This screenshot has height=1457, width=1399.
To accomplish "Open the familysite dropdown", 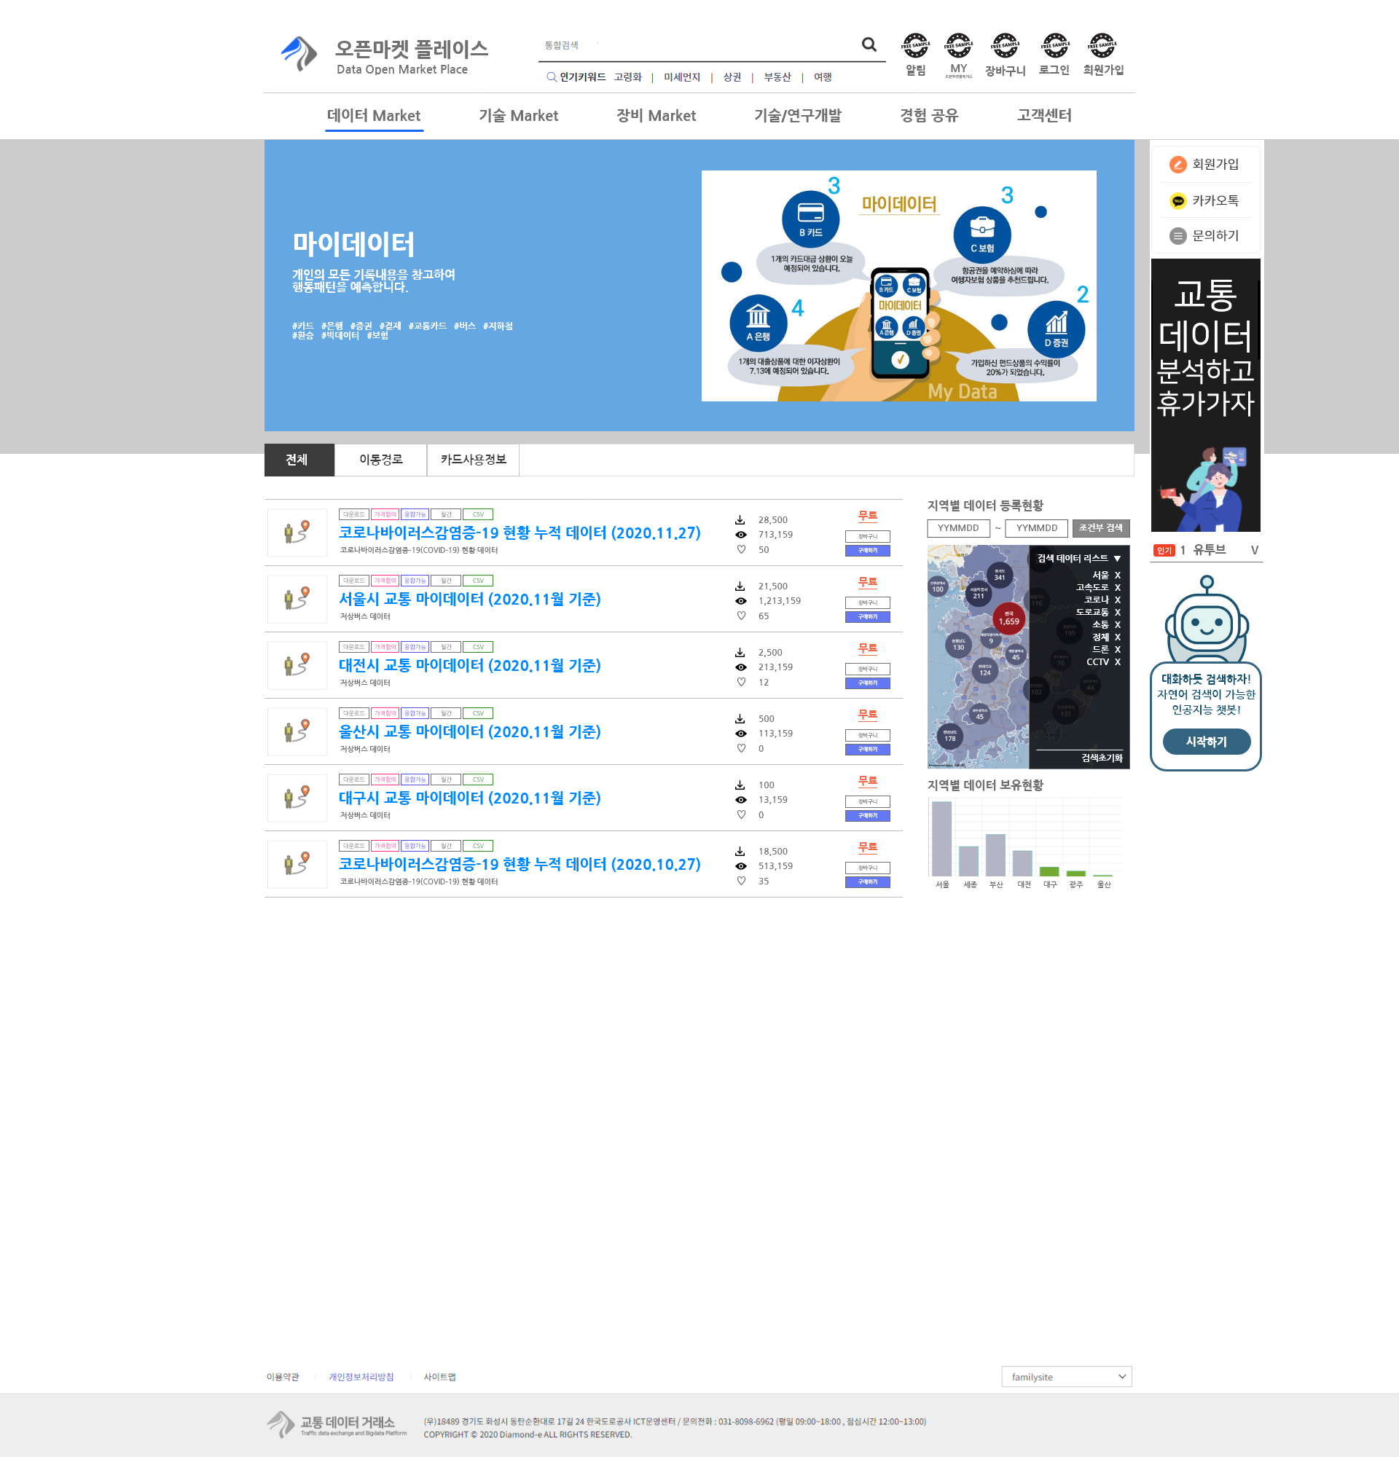I will (x=1065, y=1377).
